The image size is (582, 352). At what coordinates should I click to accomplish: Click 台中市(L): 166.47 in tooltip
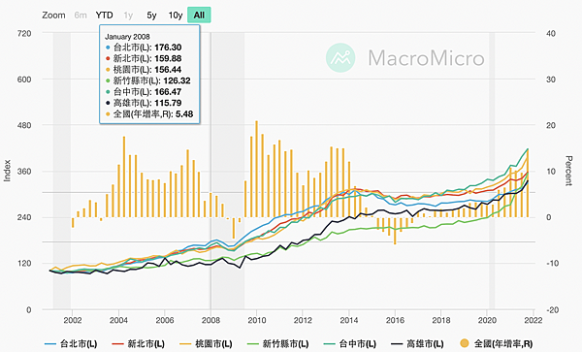pyautogui.click(x=144, y=92)
